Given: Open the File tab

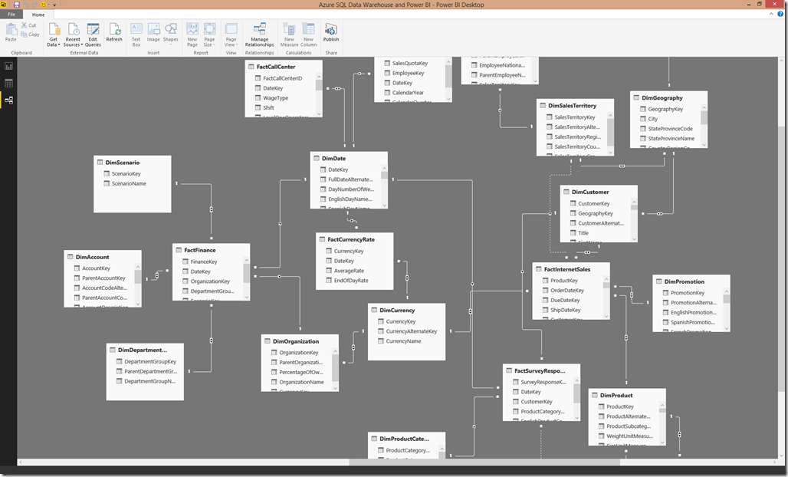Looking at the screenshot, I should point(11,15).
